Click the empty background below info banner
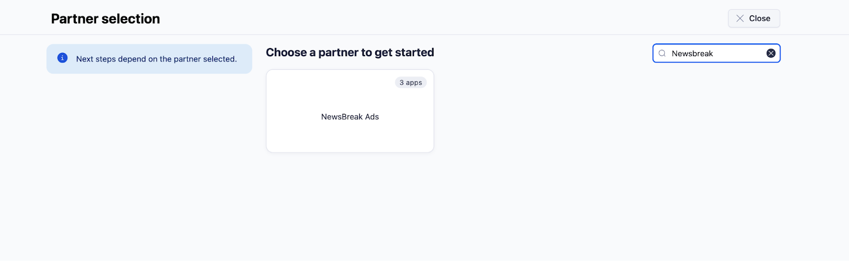This screenshot has width=849, height=261. tap(149, 159)
